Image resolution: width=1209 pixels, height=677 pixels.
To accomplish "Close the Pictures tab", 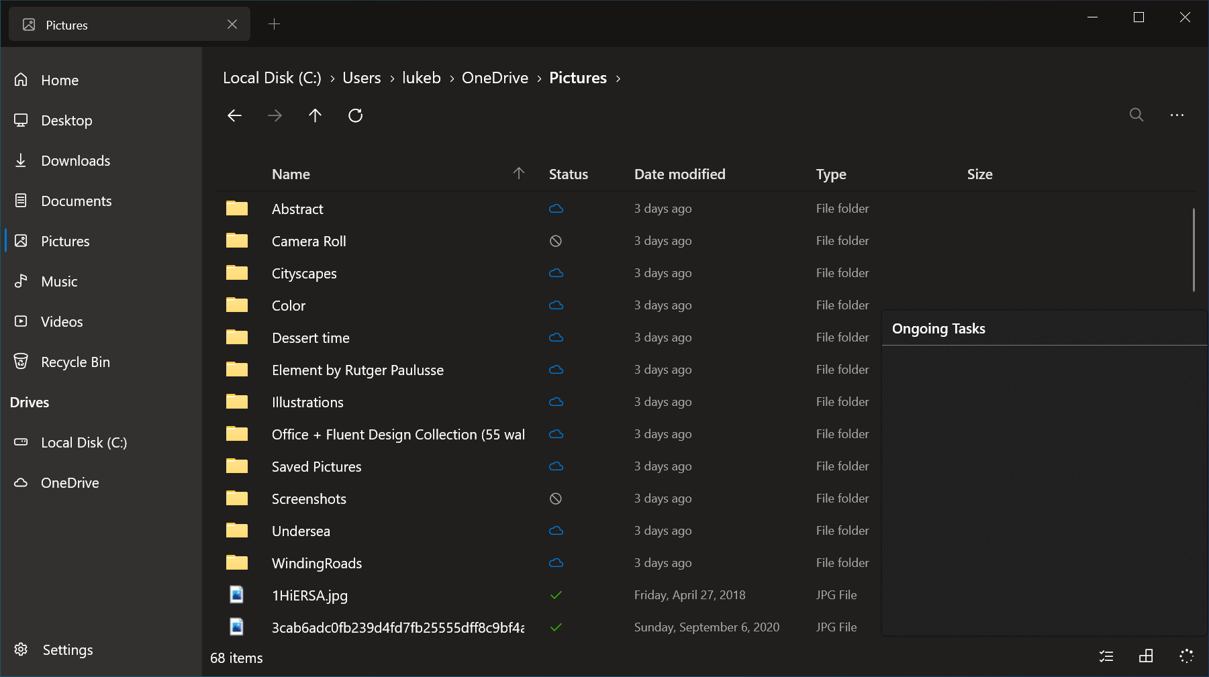I will click(x=232, y=24).
